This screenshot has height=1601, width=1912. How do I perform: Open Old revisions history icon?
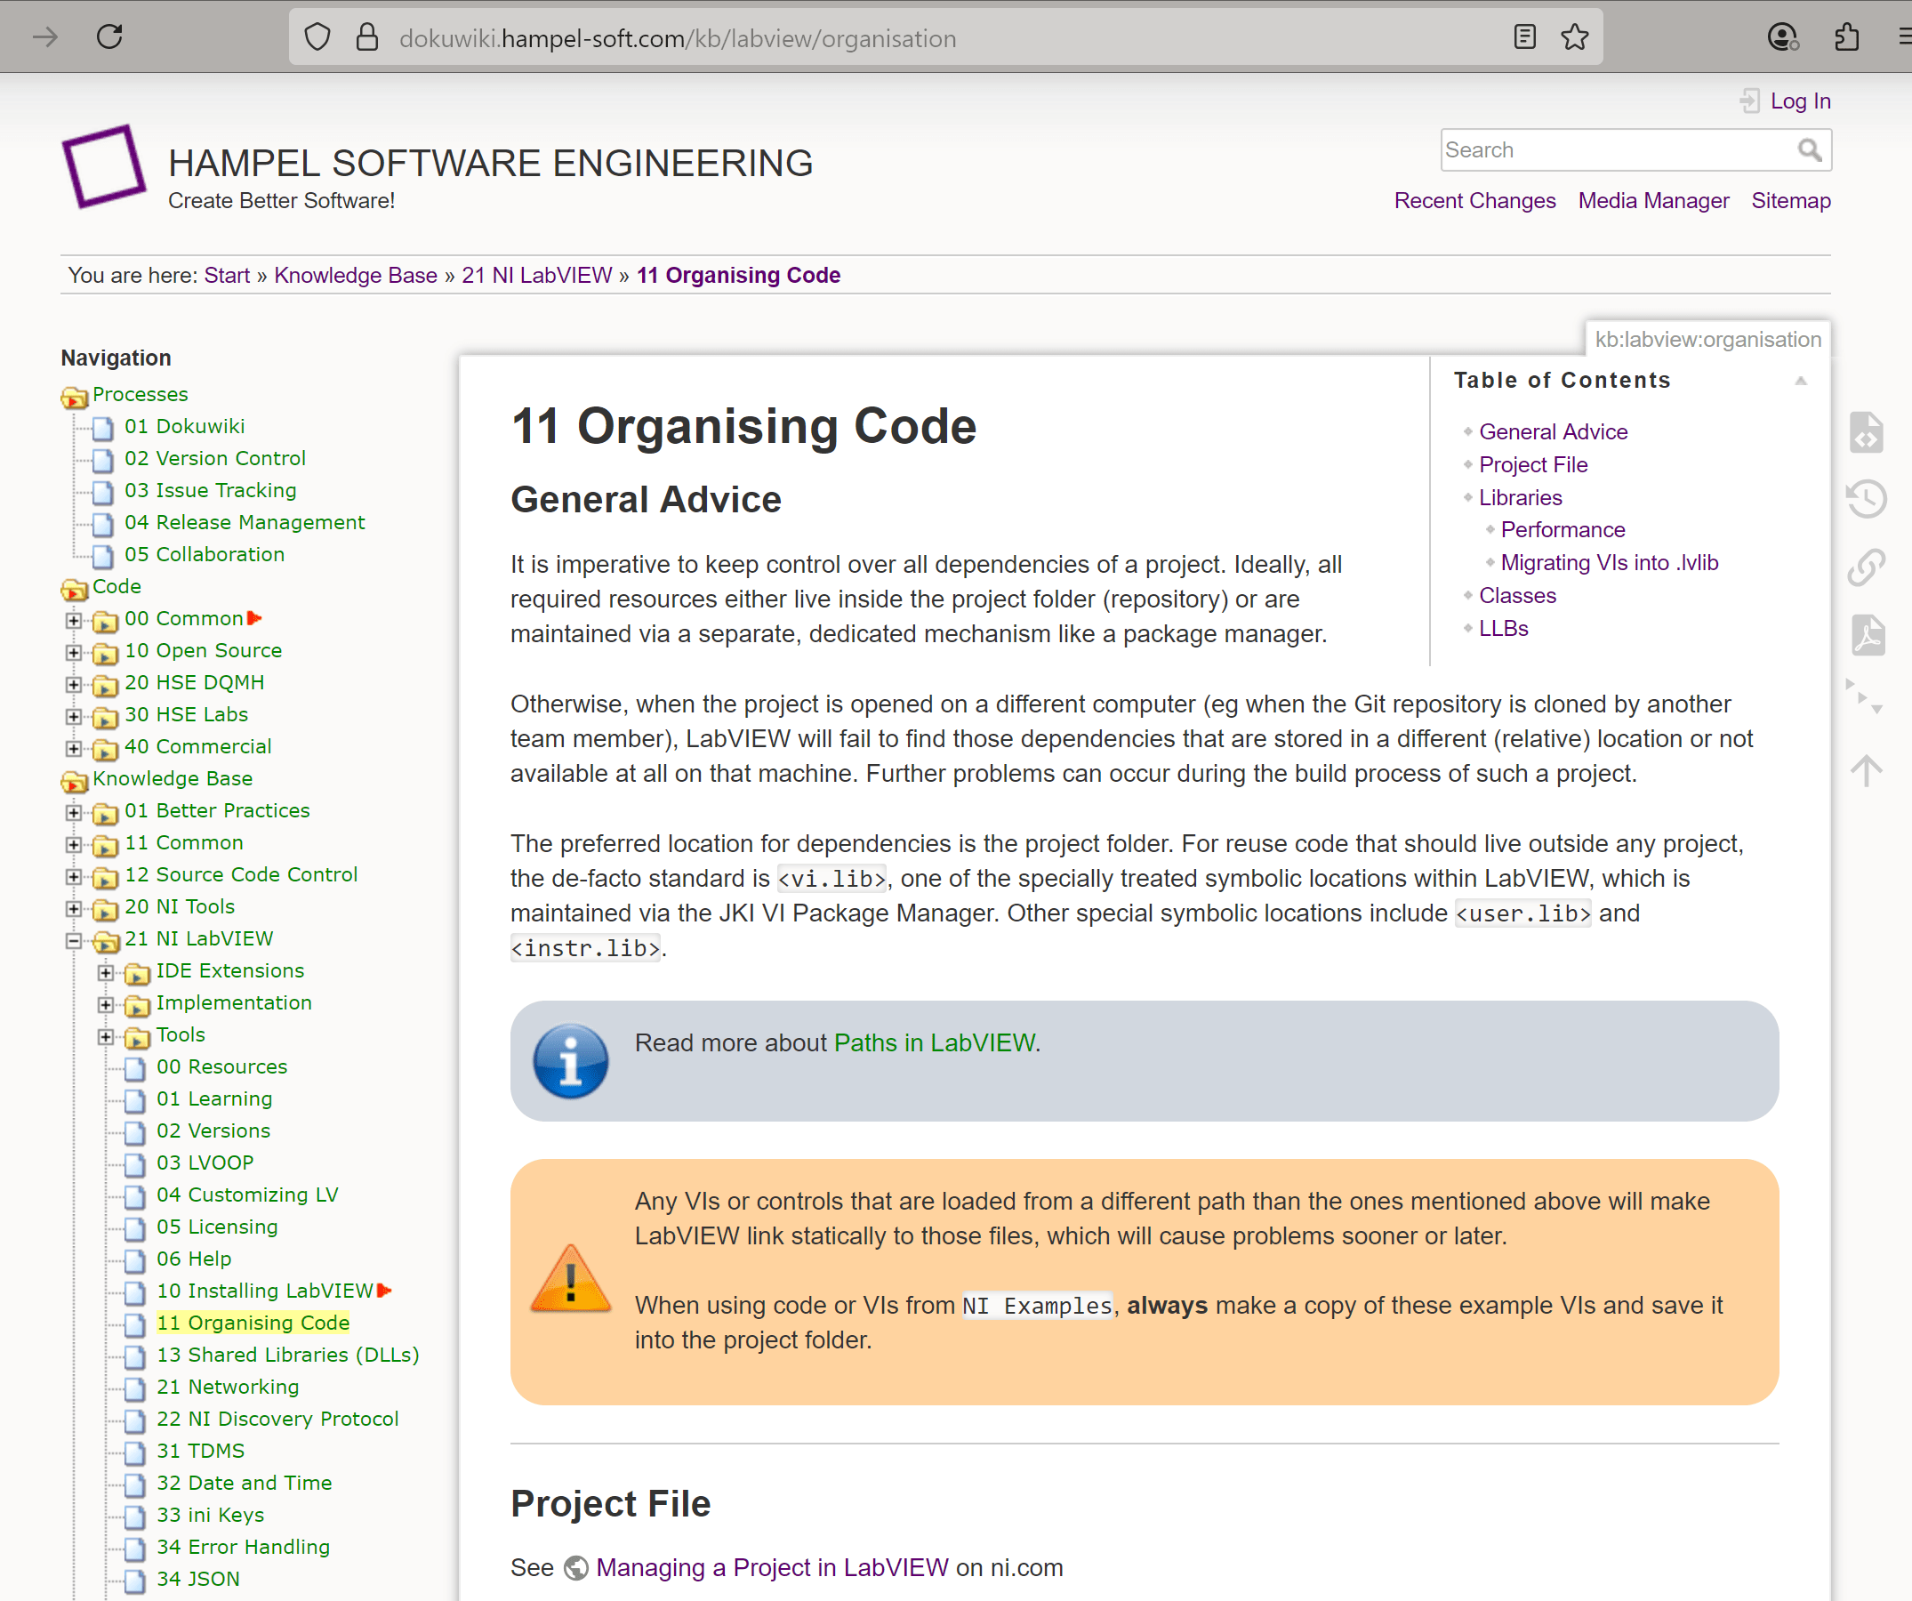[x=1866, y=499]
